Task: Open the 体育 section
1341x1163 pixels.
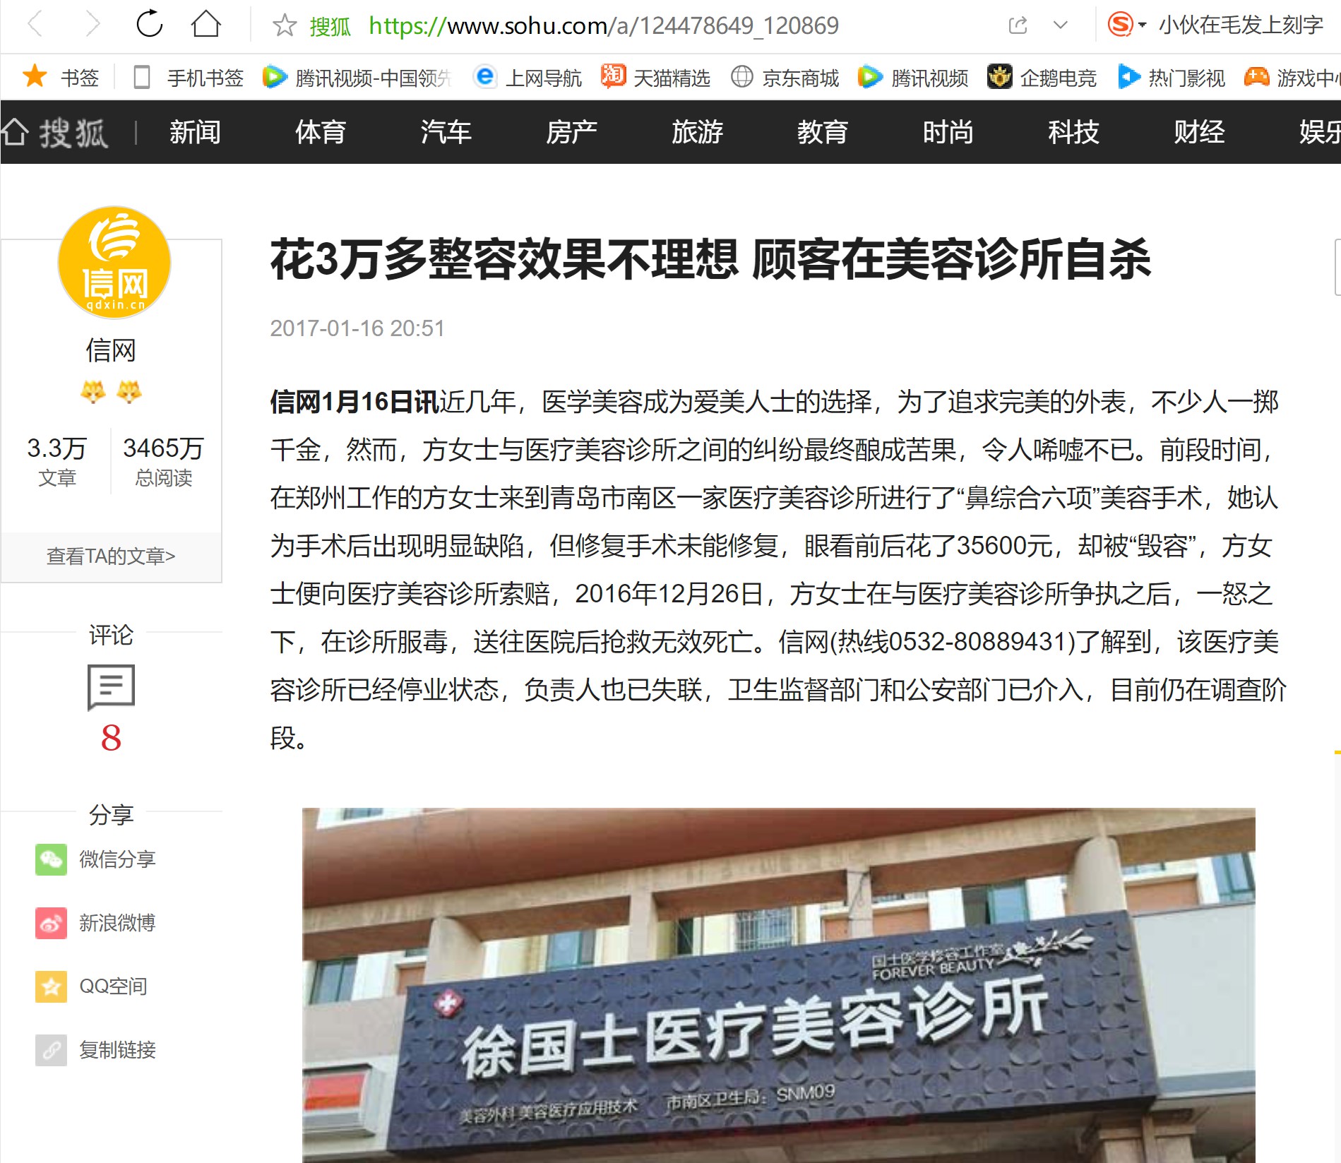Action: (321, 132)
